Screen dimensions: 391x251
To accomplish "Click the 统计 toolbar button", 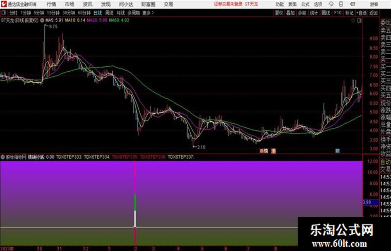I will (314, 13).
